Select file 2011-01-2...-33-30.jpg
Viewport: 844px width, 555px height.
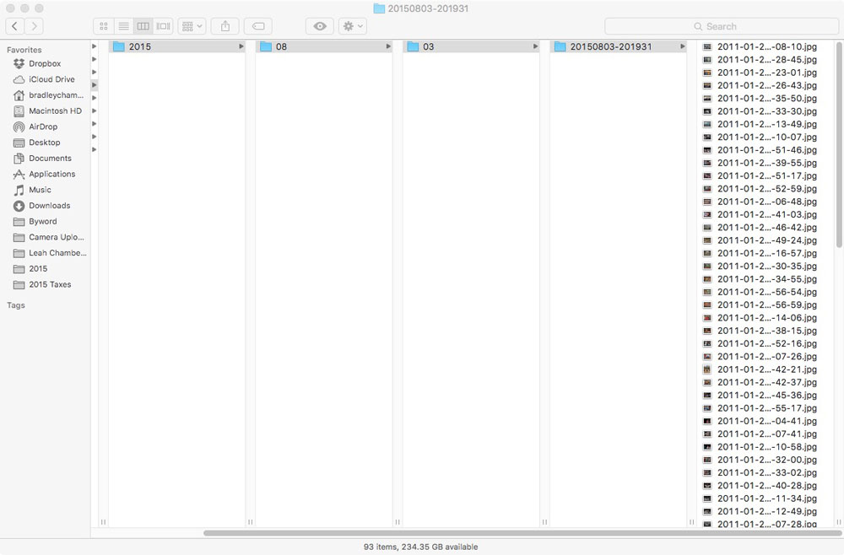click(766, 111)
